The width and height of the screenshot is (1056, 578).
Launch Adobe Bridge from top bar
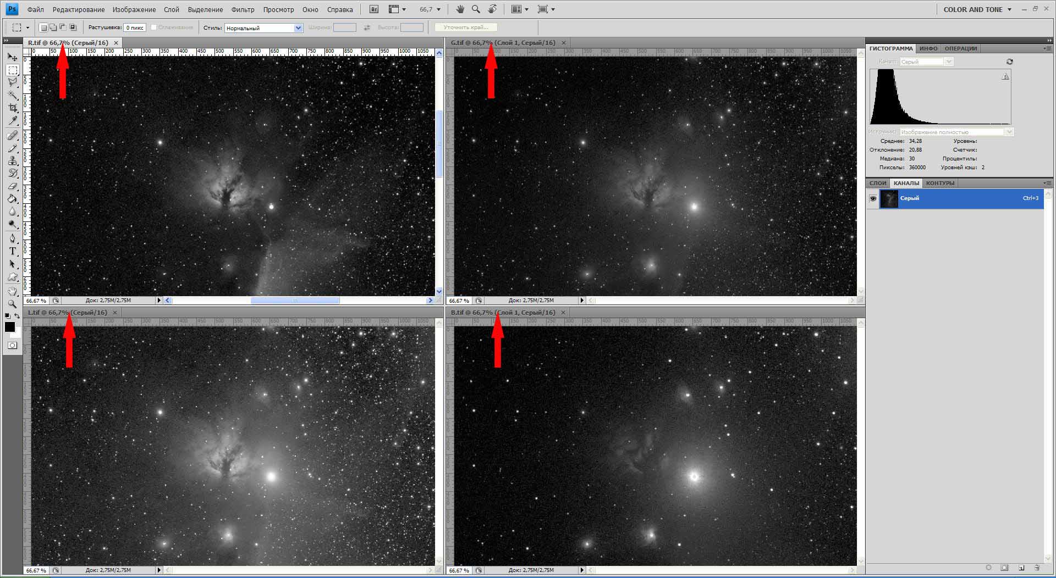tap(374, 9)
